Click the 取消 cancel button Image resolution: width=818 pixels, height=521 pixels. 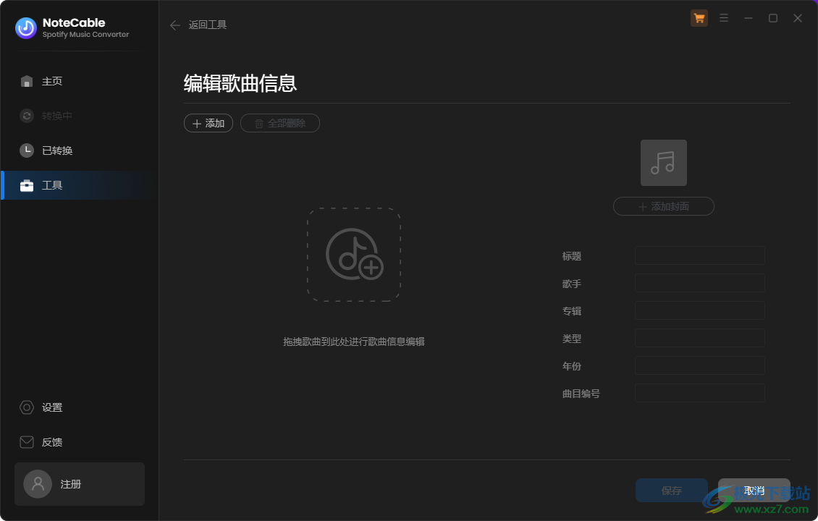(754, 491)
